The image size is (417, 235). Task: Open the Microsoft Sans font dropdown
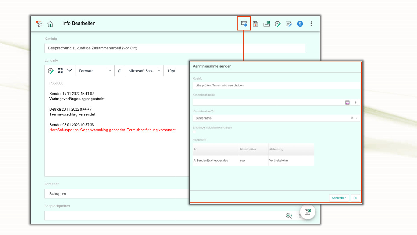tap(144, 71)
